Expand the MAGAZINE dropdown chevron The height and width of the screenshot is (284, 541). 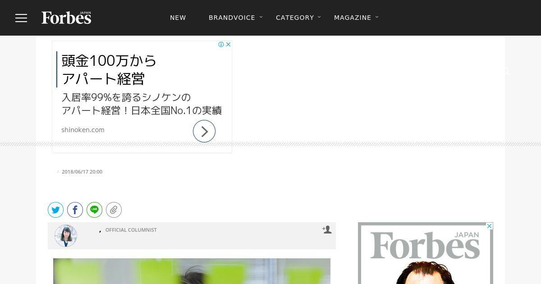point(377,17)
